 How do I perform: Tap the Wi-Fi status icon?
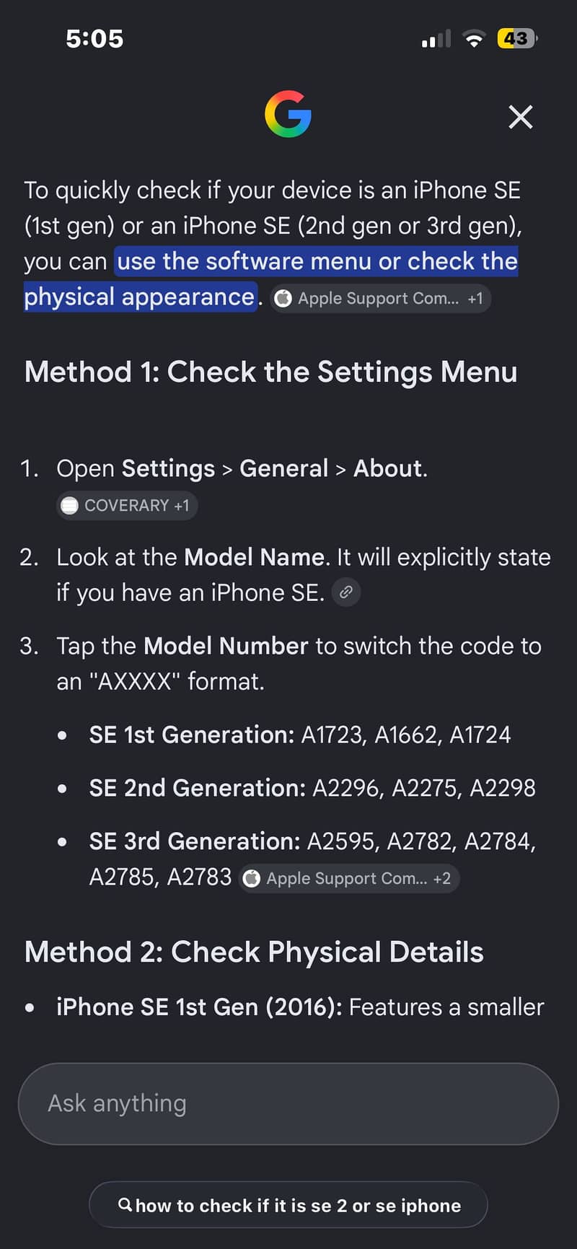click(x=474, y=39)
